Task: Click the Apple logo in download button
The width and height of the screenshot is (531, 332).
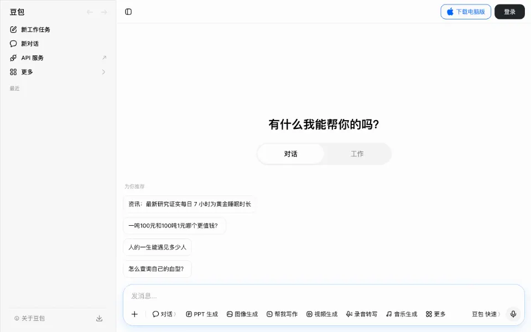Action: [450, 12]
